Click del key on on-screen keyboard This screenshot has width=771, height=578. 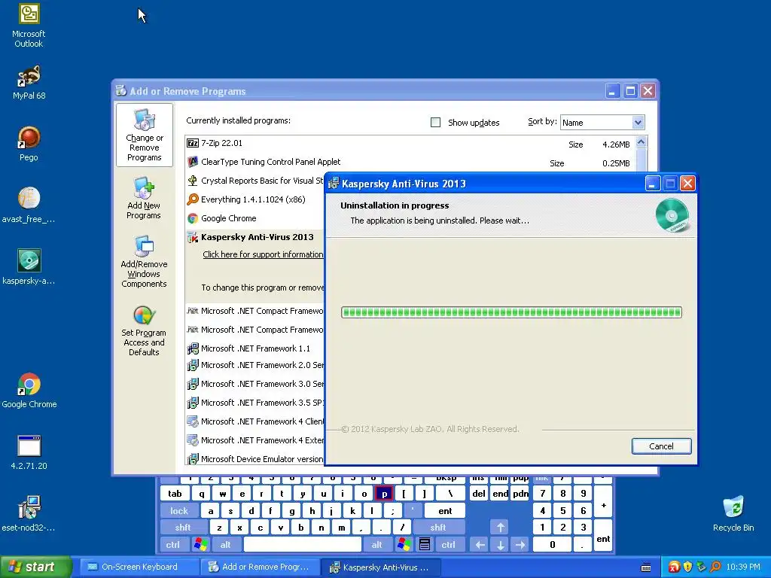[x=479, y=494]
